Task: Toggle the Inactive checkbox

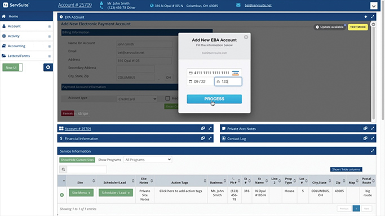Action: pos(167,98)
